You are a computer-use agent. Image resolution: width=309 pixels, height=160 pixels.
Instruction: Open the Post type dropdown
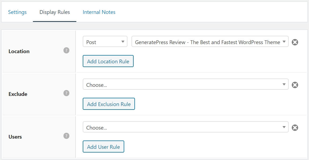pos(105,42)
